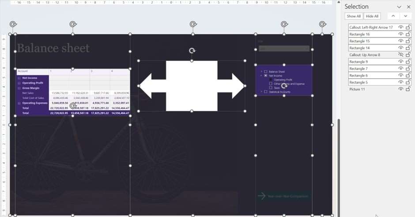Click Hide All in Selection pane
Viewport: 415px width, 217px height.
372,16
